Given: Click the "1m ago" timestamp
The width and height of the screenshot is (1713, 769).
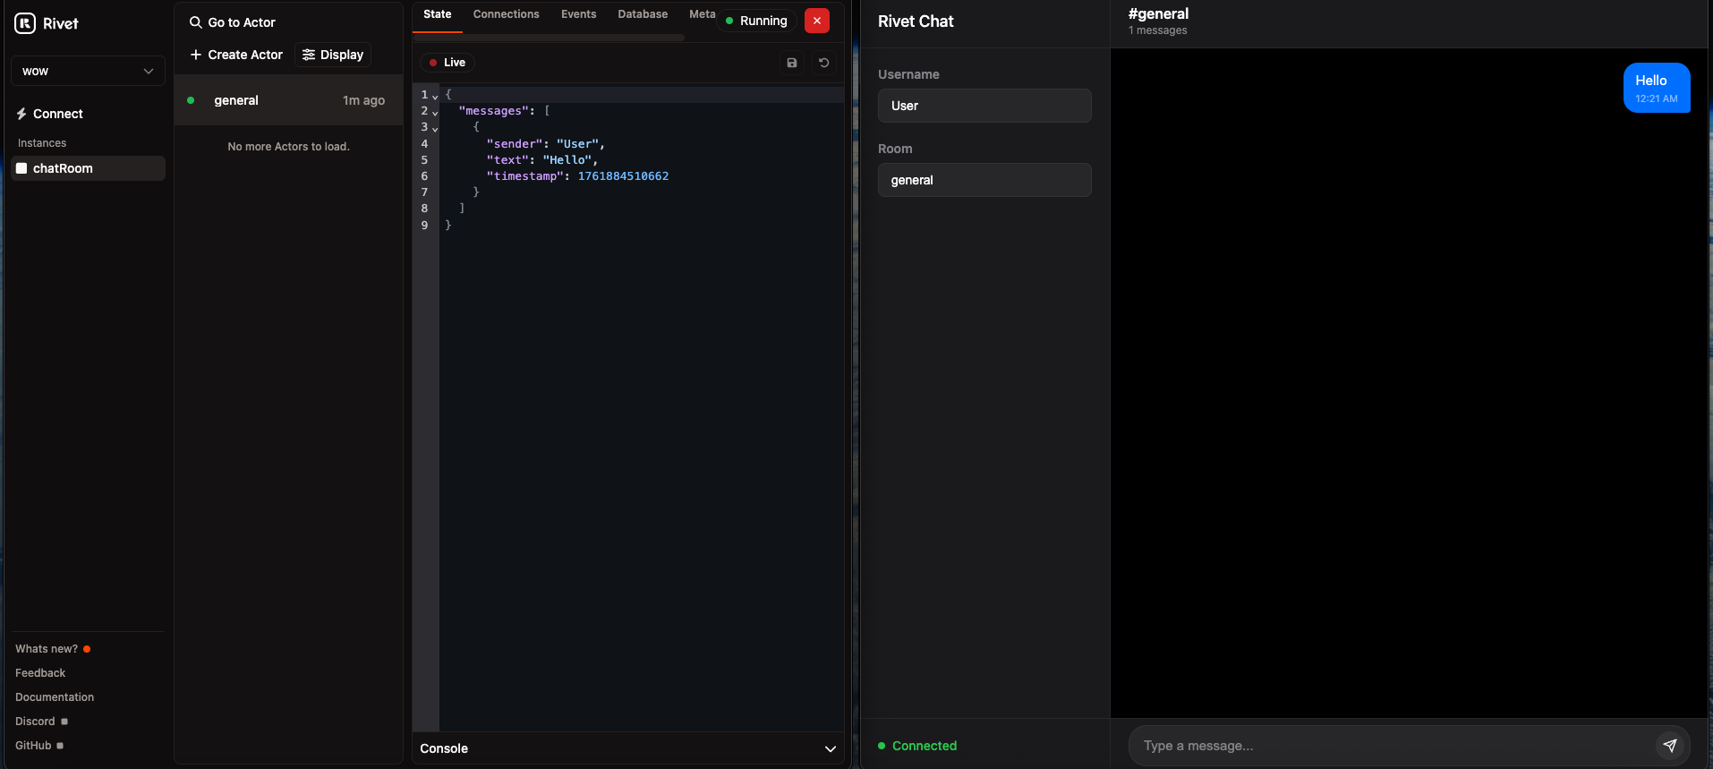Looking at the screenshot, I should (363, 100).
